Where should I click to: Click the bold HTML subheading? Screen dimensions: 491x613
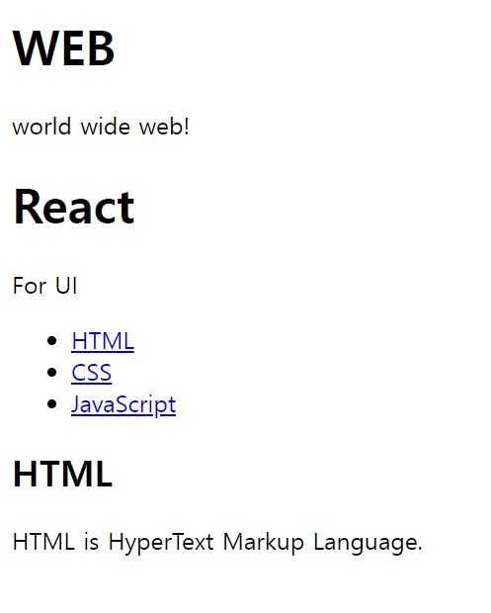[x=63, y=474]
